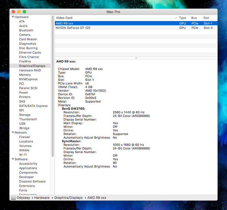Select Disc Burning in the sidebar

28,48
